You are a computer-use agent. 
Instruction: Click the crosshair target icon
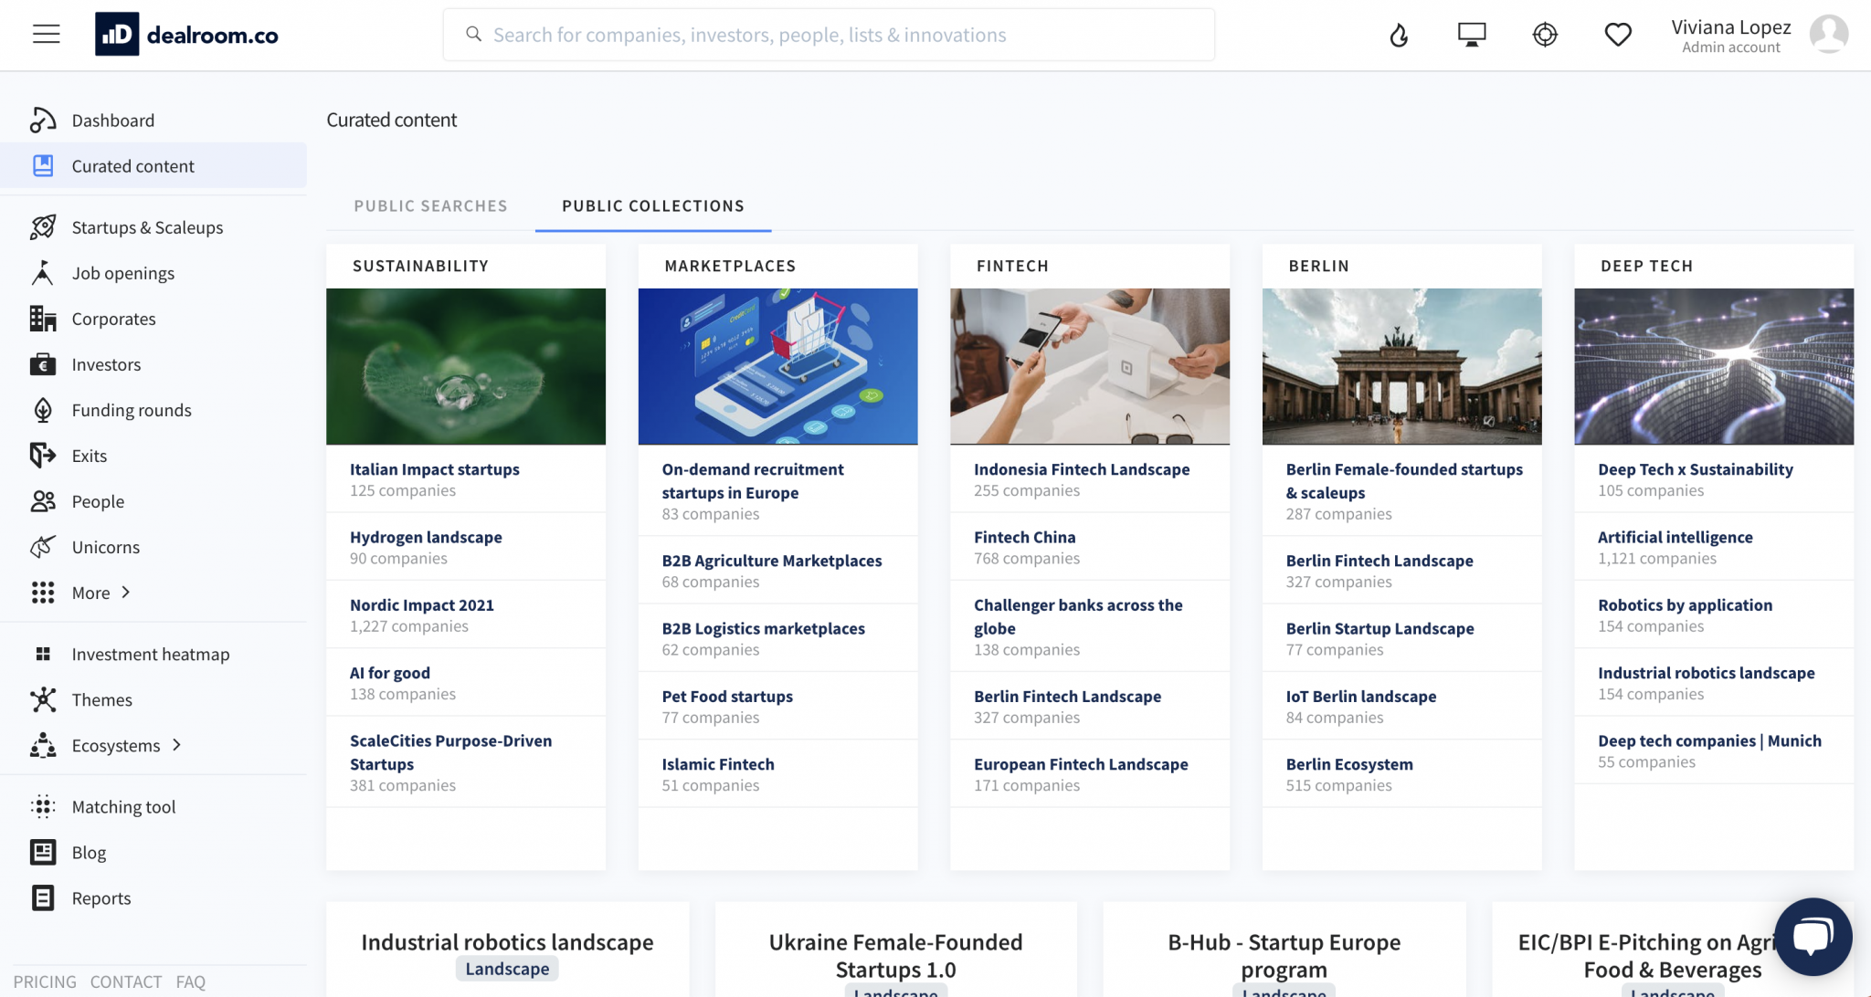coord(1545,35)
